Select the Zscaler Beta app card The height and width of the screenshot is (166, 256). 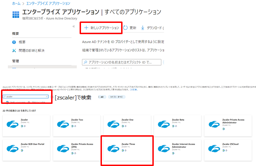(178, 126)
